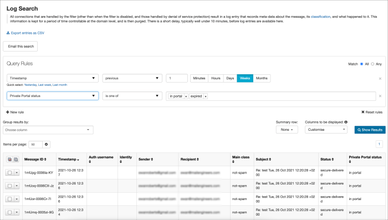Image resolution: width=388 pixels, height=220 pixels.
Task: Select the Days time unit
Action: coord(230,78)
